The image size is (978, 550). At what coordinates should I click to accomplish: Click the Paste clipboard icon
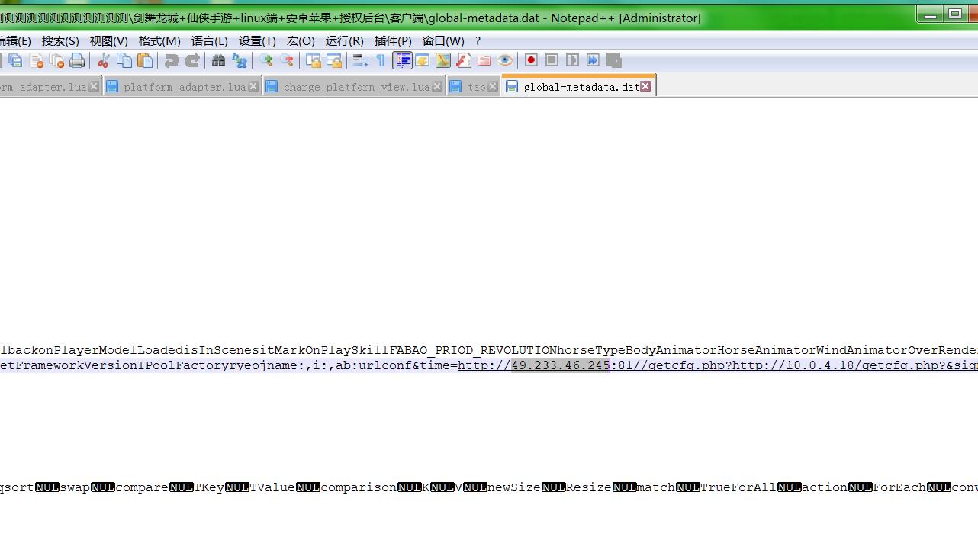tap(145, 61)
